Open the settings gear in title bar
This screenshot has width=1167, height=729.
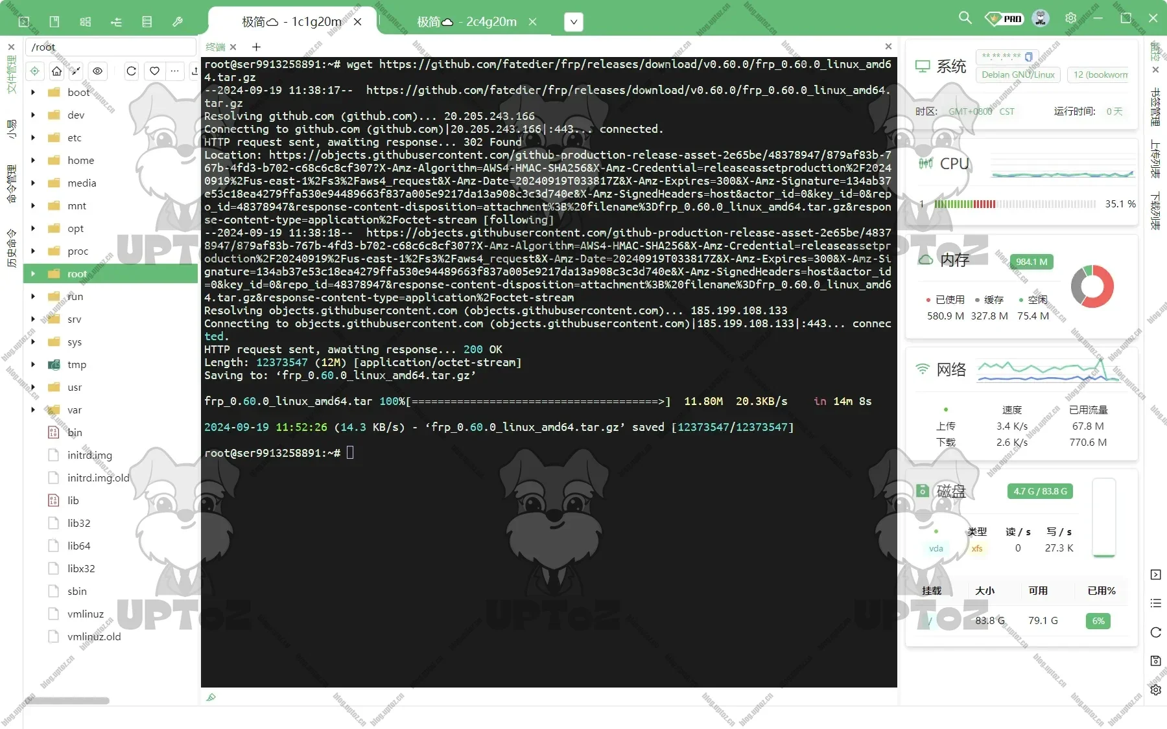click(1070, 17)
